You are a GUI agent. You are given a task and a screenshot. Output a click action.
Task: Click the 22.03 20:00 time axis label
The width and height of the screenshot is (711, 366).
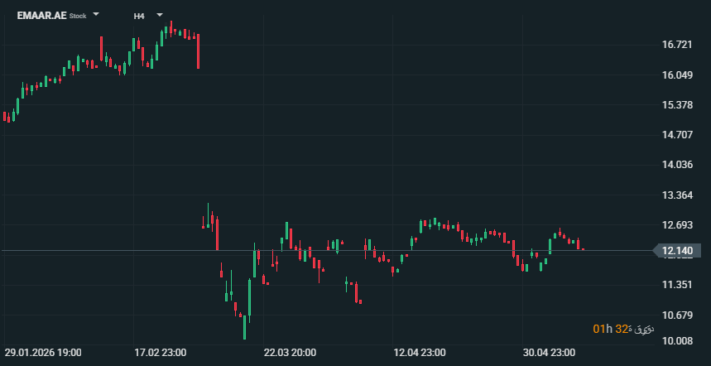pyautogui.click(x=290, y=353)
